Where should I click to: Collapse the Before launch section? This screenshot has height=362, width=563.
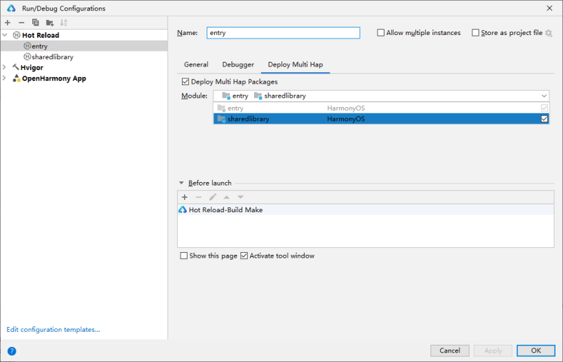[181, 183]
